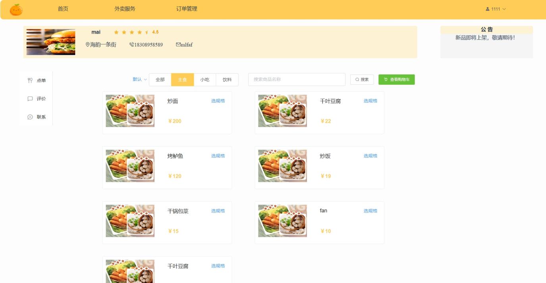Image resolution: width=546 pixels, height=283 pixels.
Task: Click the envelope icon by mlfaf
Action: 178,44
